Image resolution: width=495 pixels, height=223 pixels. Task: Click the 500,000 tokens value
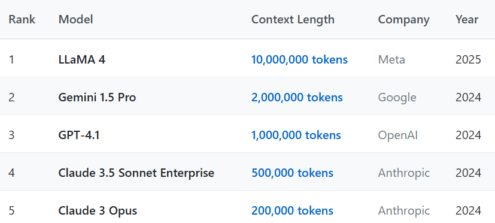click(292, 173)
